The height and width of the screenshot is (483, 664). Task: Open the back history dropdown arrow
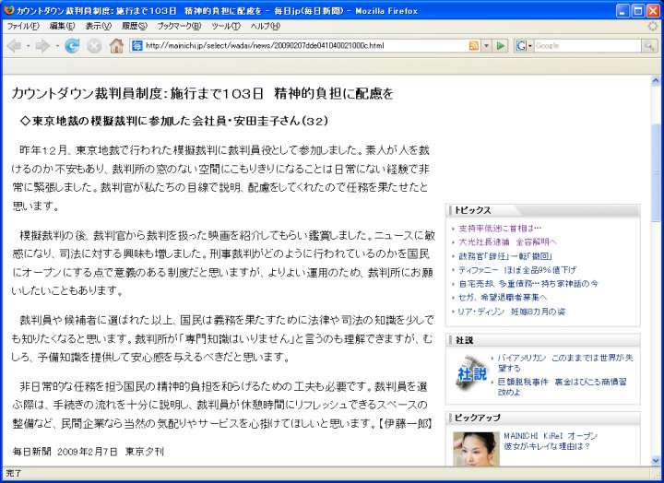click(x=28, y=45)
